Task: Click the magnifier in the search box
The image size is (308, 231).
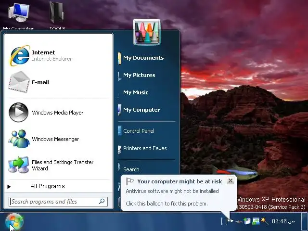Action: [x=102, y=201]
